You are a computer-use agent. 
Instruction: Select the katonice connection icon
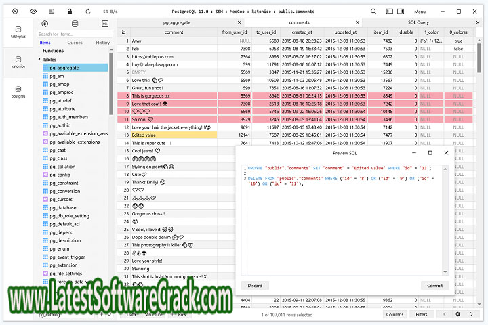coord(18,62)
